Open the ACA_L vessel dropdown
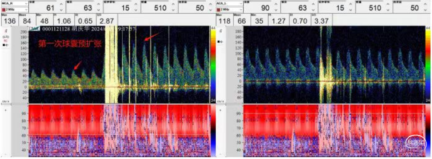Viewport: 432px width, 159px height. [229, 3]
